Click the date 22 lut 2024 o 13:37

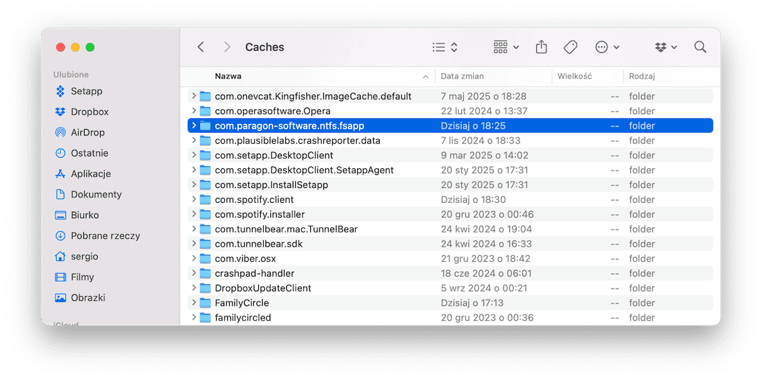pos(484,111)
